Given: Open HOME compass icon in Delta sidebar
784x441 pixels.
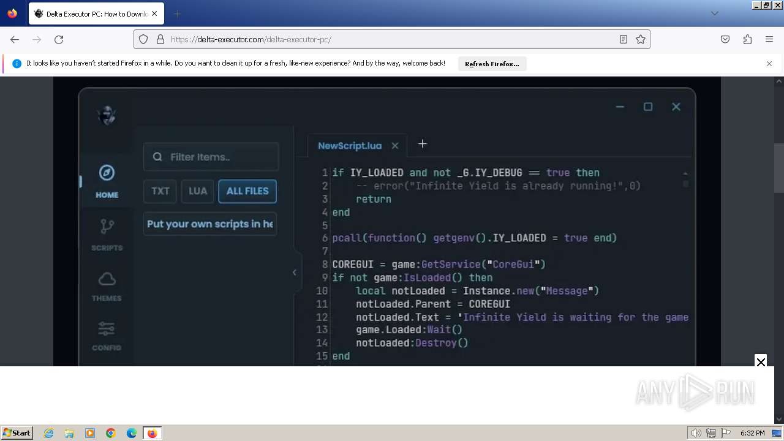Looking at the screenshot, I should point(107,181).
